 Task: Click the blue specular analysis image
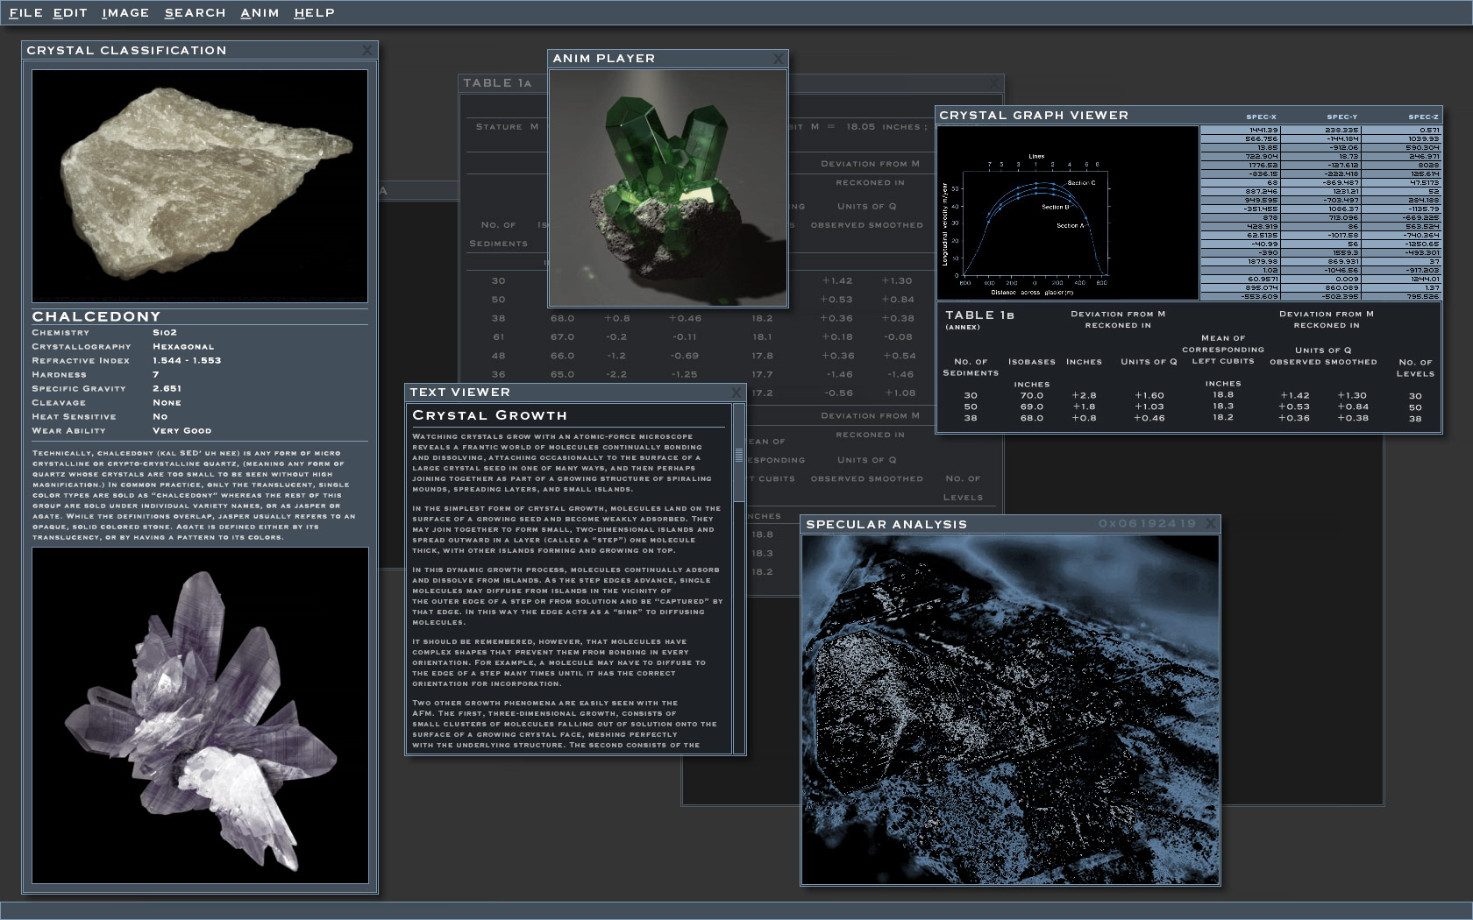tap(1010, 710)
